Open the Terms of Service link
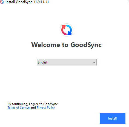The width and height of the screenshot is (129, 127). tap(19, 107)
